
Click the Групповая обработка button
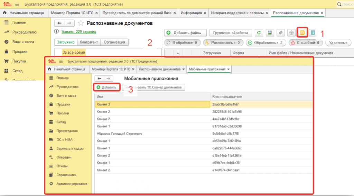(231, 33)
